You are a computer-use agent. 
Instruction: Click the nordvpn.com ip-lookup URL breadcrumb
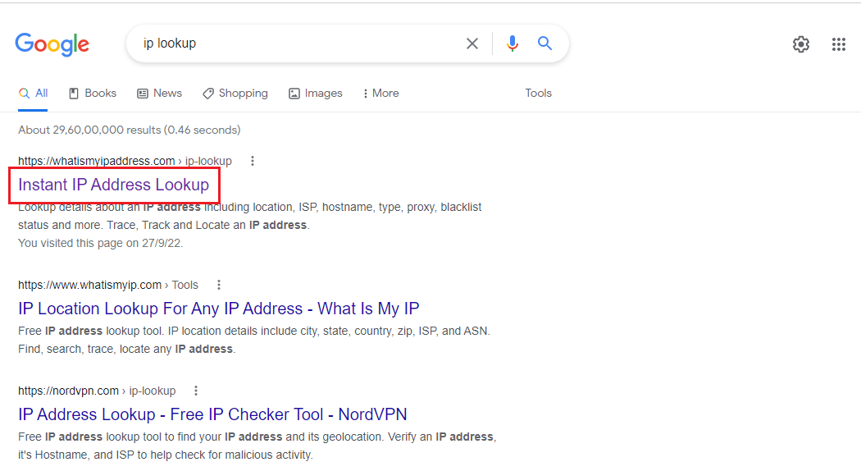97,391
